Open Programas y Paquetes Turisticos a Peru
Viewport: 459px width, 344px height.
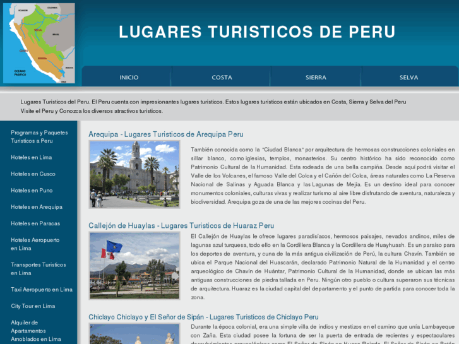(39, 137)
